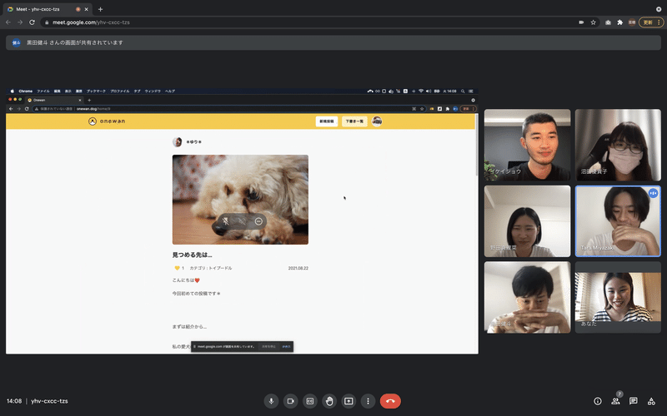Click the present screen icon
Viewport: 667px width, 416px height.
(x=349, y=401)
